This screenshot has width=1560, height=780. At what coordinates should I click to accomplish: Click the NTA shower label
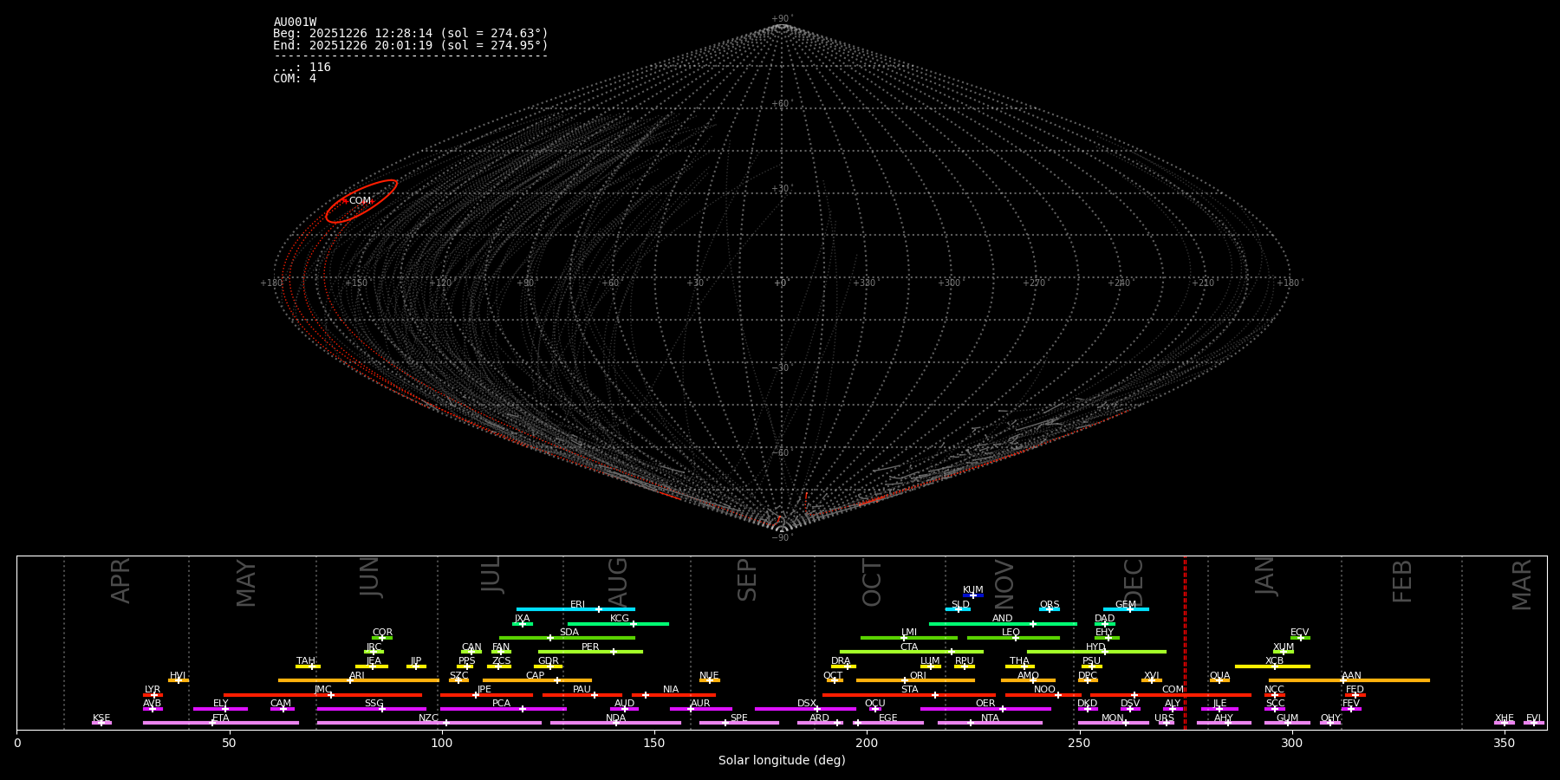pos(990,718)
